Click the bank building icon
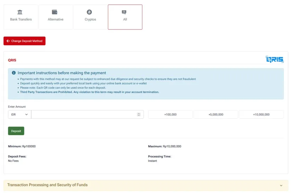The image size is (291, 193). [x=20, y=12]
